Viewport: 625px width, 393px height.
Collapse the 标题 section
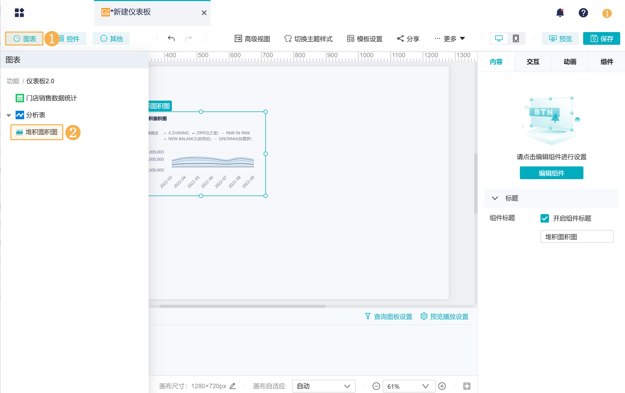(x=495, y=198)
